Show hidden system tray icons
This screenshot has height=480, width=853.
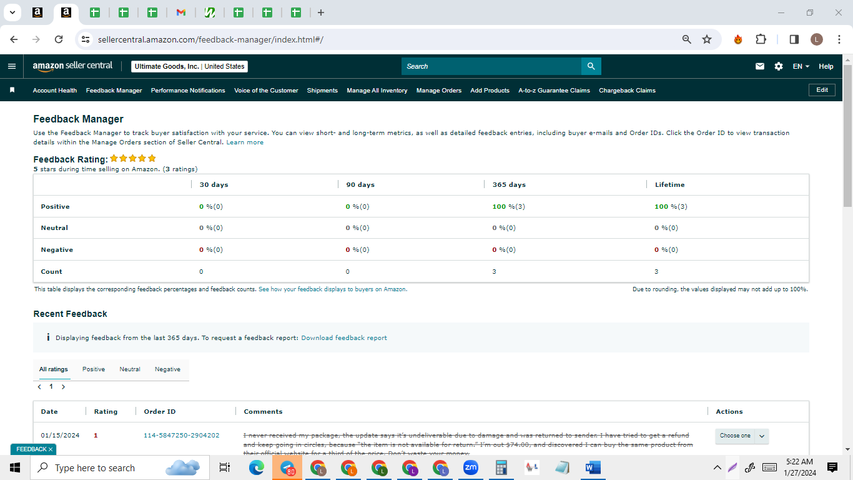[x=717, y=467]
